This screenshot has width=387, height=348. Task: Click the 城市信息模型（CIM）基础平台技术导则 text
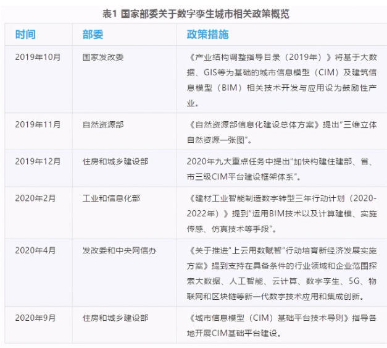[281, 325]
